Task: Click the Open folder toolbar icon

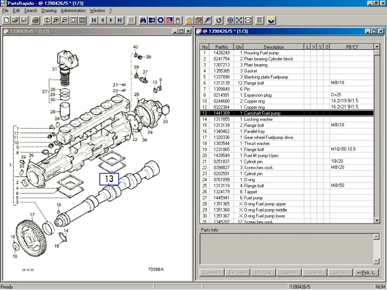Action: pos(15,20)
